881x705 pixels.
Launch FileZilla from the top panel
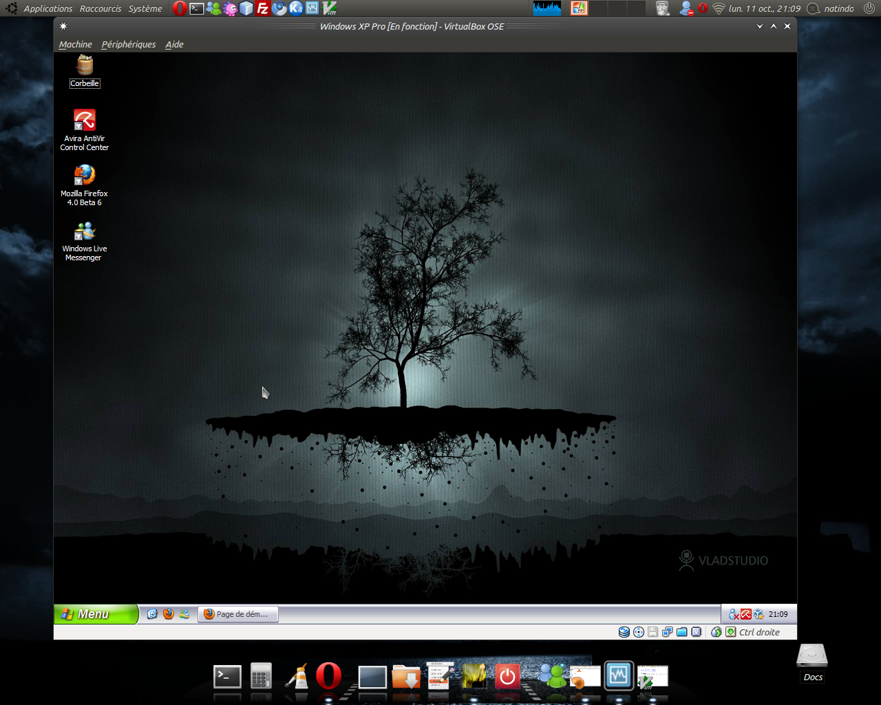coord(263,8)
